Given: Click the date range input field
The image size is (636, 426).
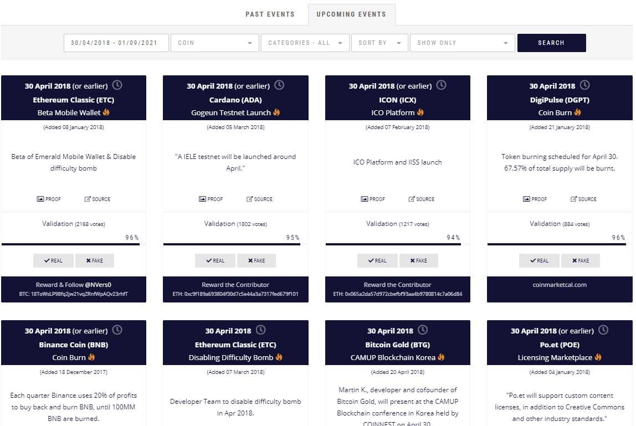Looking at the screenshot, I should click(x=116, y=43).
